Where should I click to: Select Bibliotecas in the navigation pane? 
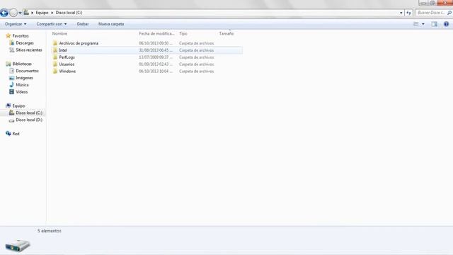[x=22, y=64]
